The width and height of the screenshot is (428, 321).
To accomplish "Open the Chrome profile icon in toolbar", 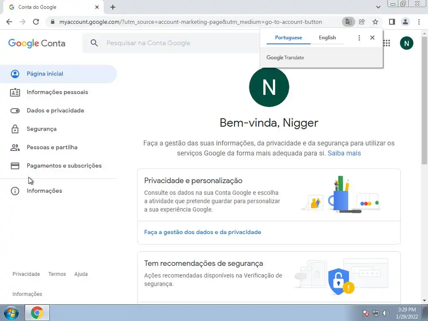I will pyautogui.click(x=405, y=22).
